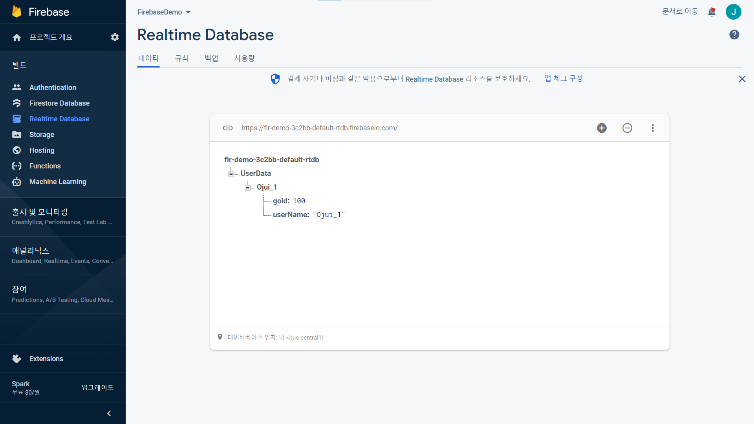Open project settings gear icon
754x424 pixels.
[x=115, y=37]
